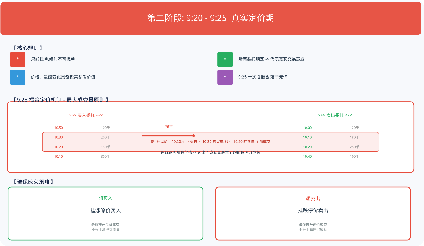Click the 200手 buy volume
This screenshot has width=424, height=246.
[x=106, y=138]
